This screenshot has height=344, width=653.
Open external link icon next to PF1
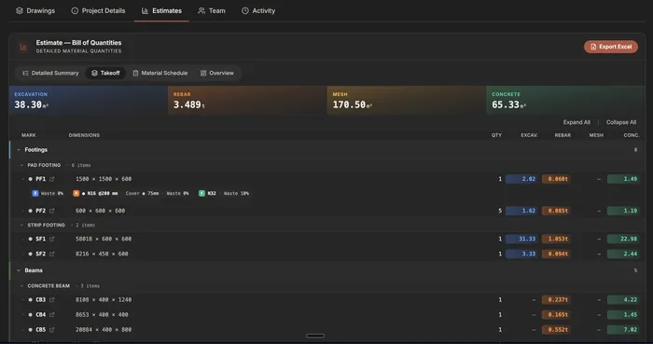(x=52, y=179)
